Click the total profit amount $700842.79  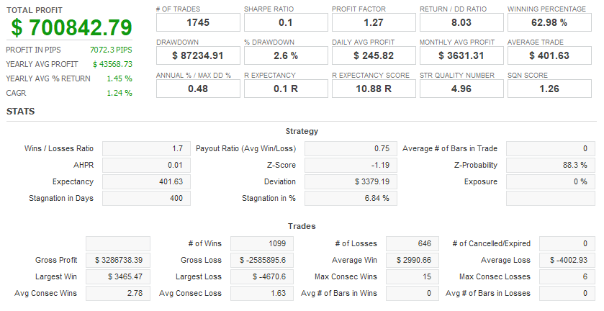[71, 28]
